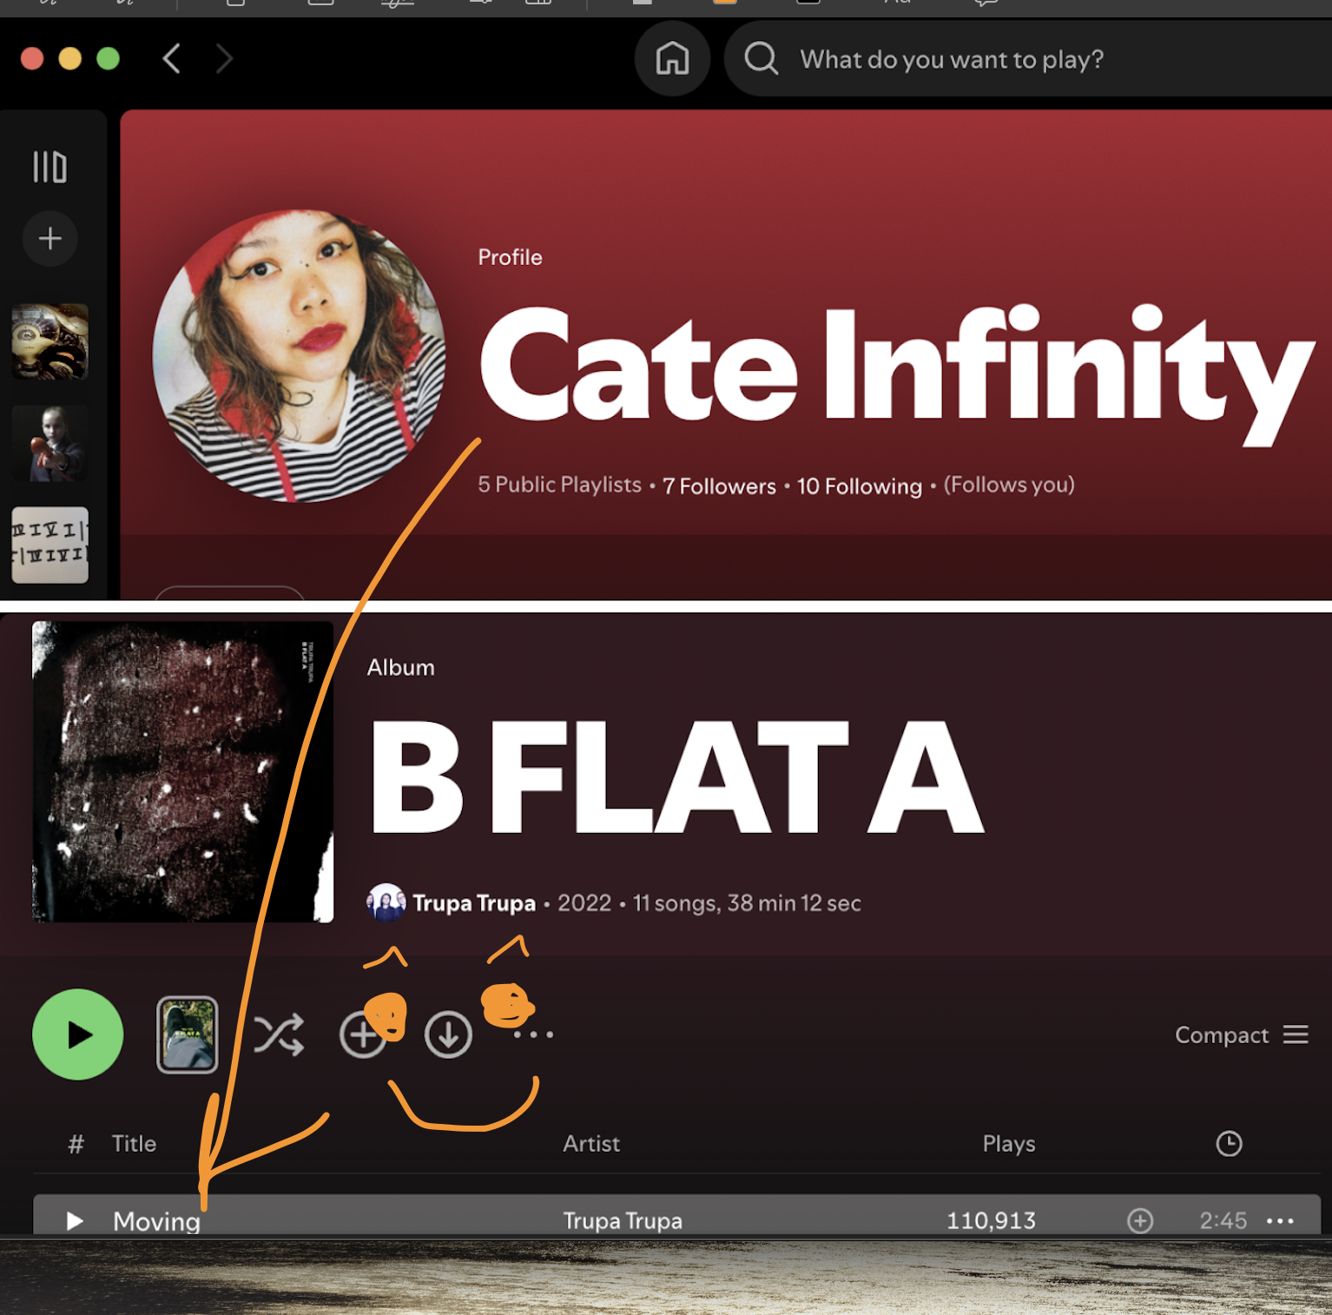Open Your Library sidebar icon
Viewport: 1332px width, 1315px height.
49,167
